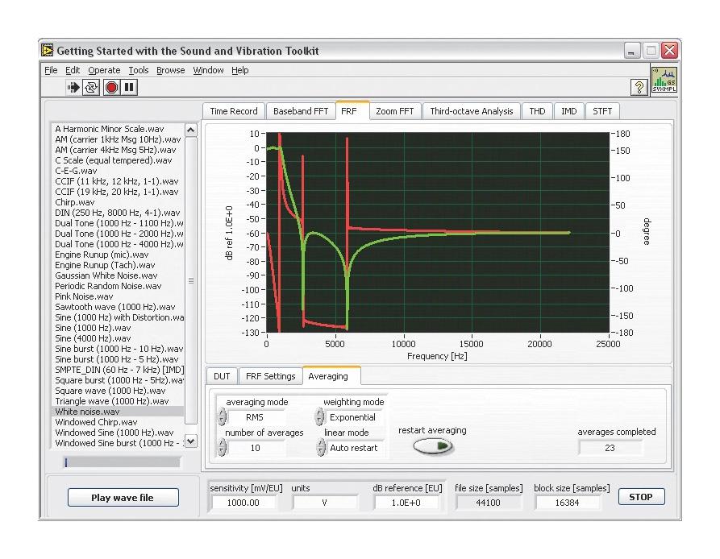The image size is (720, 559).
Task: Select Gaussian White Noise.wav
Action: coord(119,275)
